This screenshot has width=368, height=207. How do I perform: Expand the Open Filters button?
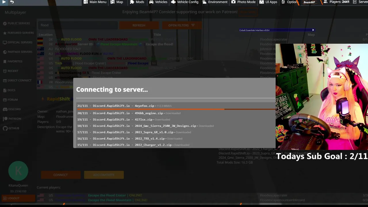181,25
